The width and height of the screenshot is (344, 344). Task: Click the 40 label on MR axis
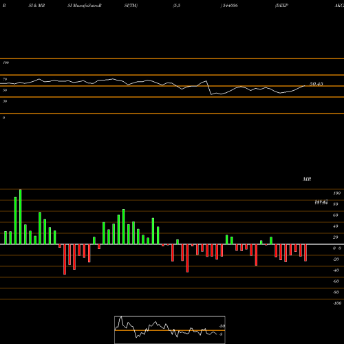(336, 226)
